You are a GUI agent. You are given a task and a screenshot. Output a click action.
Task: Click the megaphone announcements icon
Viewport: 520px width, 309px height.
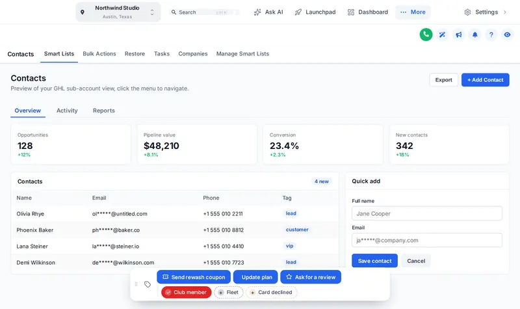pyautogui.click(x=459, y=34)
